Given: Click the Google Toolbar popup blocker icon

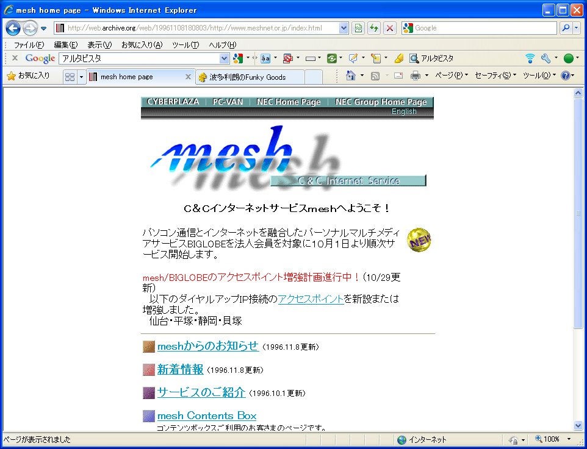Looking at the screenshot, I should click(x=287, y=58).
